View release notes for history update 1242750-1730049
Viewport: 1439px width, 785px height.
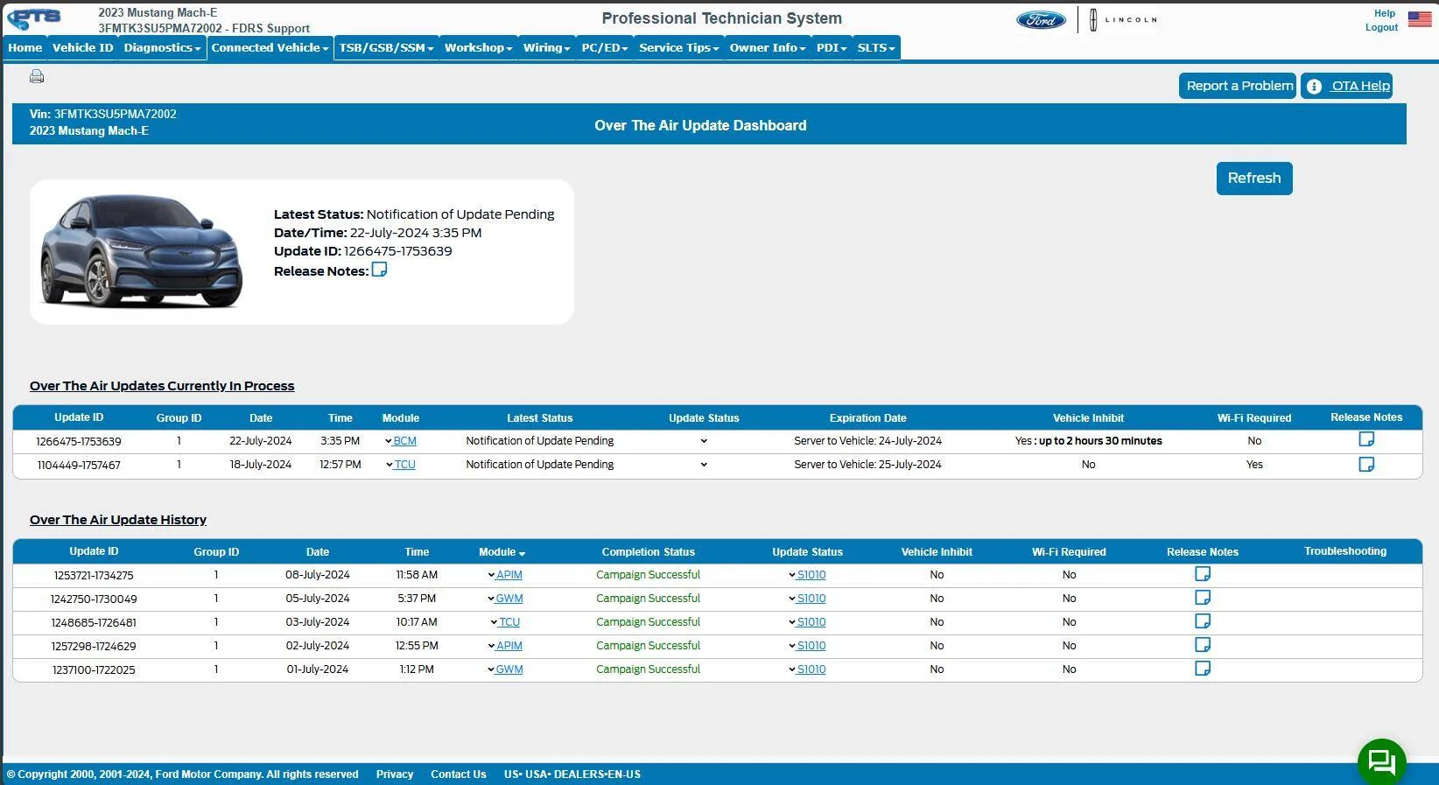(x=1203, y=598)
